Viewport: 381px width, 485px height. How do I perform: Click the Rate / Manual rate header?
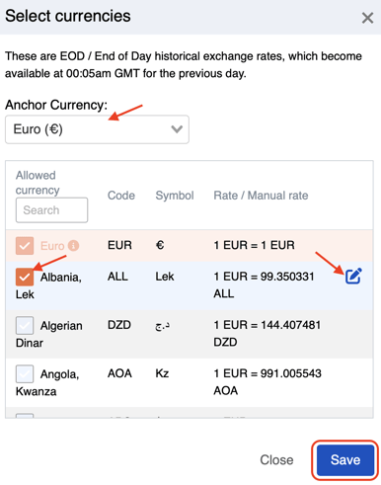pyautogui.click(x=261, y=196)
